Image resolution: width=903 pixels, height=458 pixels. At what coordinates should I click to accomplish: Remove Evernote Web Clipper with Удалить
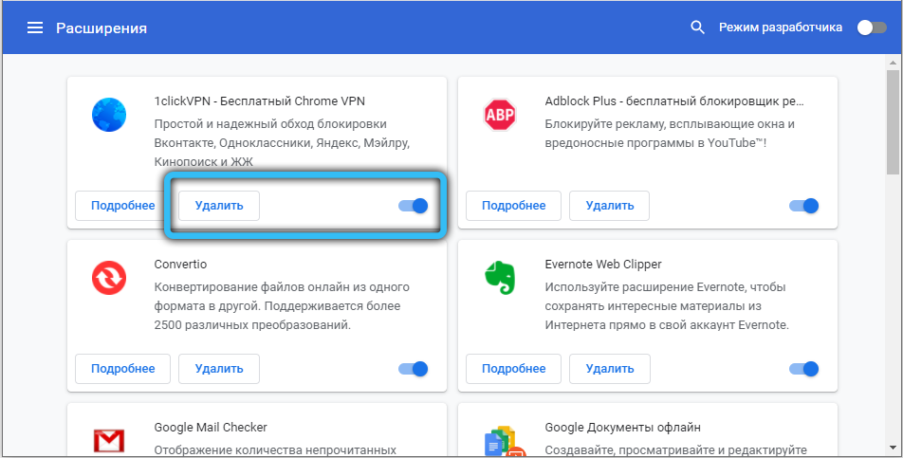(x=610, y=369)
